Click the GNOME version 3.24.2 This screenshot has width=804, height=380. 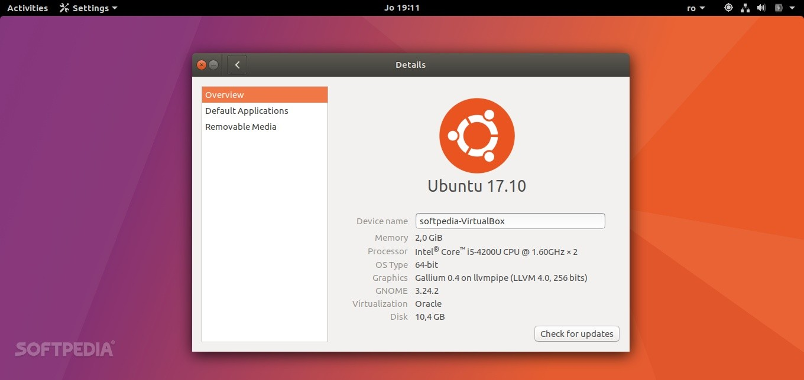427,291
